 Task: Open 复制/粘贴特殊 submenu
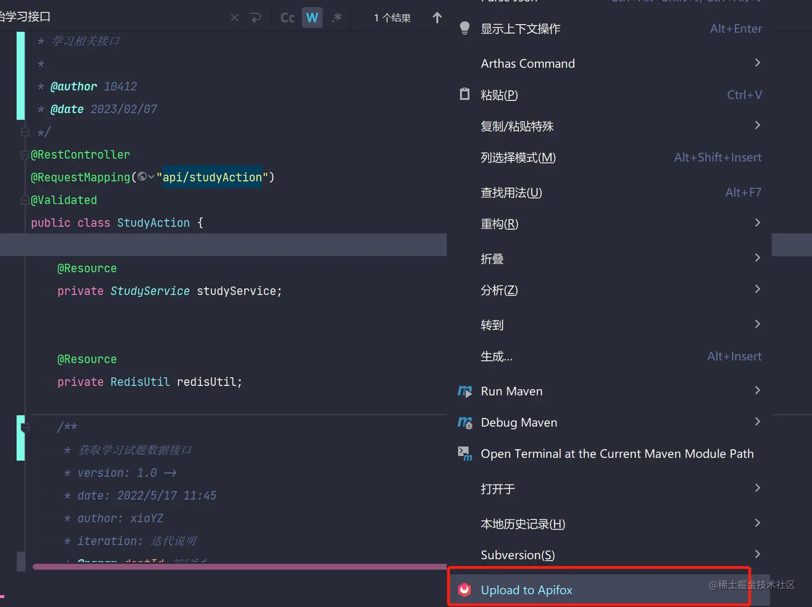click(x=610, y=126)
